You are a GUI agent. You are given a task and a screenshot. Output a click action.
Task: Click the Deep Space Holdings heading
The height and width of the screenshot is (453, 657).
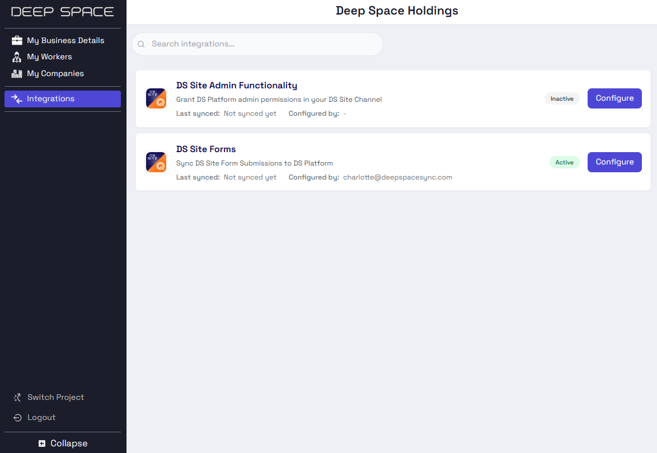(x=397, y=11)
